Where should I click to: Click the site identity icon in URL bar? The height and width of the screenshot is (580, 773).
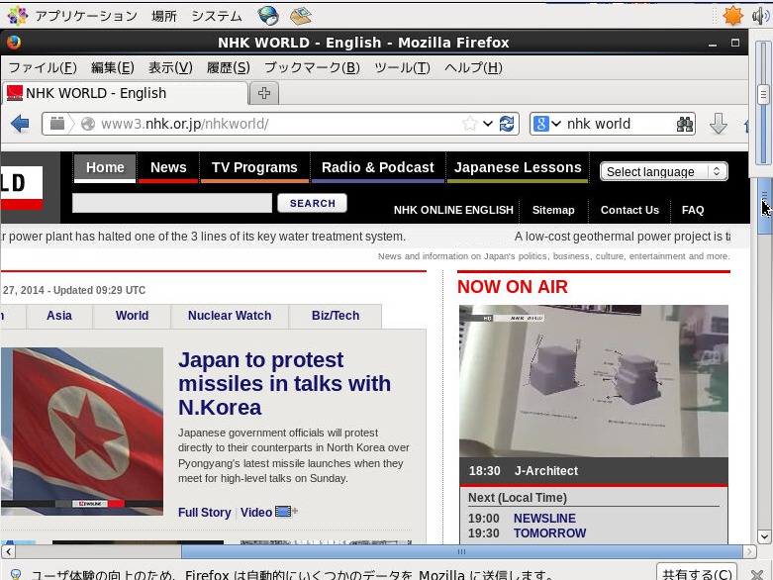[x=57, y=123]
